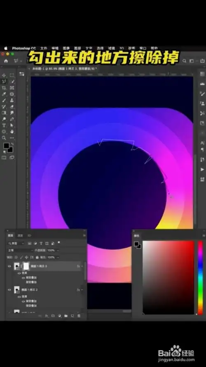206x367 pixels.
Task: Switch to the 图层 panel tab
Action: [x=11, y=235]
